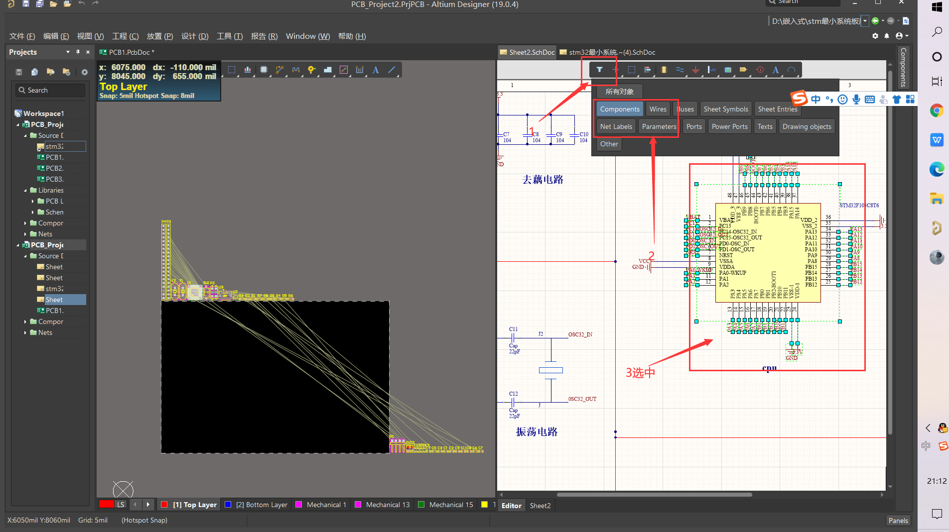Toggle the Components selection filter

click(x=620, y=109)
